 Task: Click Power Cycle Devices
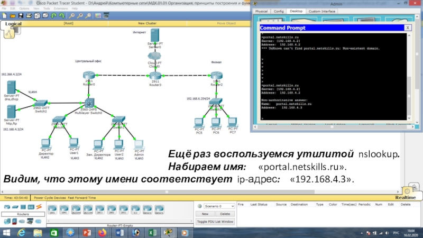click(x=50, y=198)
